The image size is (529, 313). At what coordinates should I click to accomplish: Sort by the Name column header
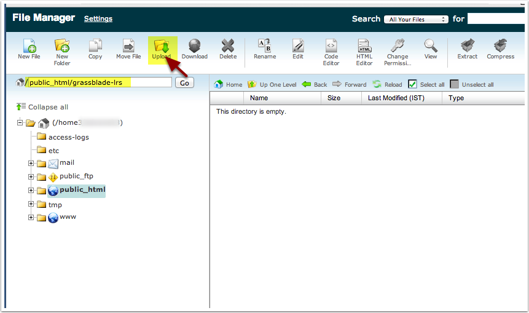click(x=259, y=98)
